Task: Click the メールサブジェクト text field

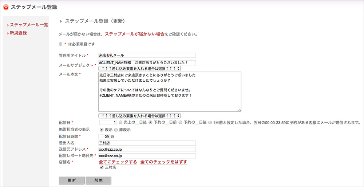Action: coord(147,62)
